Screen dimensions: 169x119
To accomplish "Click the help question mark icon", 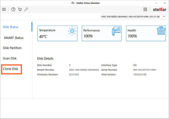I will 13,9.
